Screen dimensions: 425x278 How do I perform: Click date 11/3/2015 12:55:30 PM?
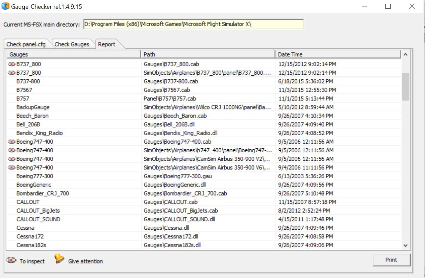tap(307, 90)
